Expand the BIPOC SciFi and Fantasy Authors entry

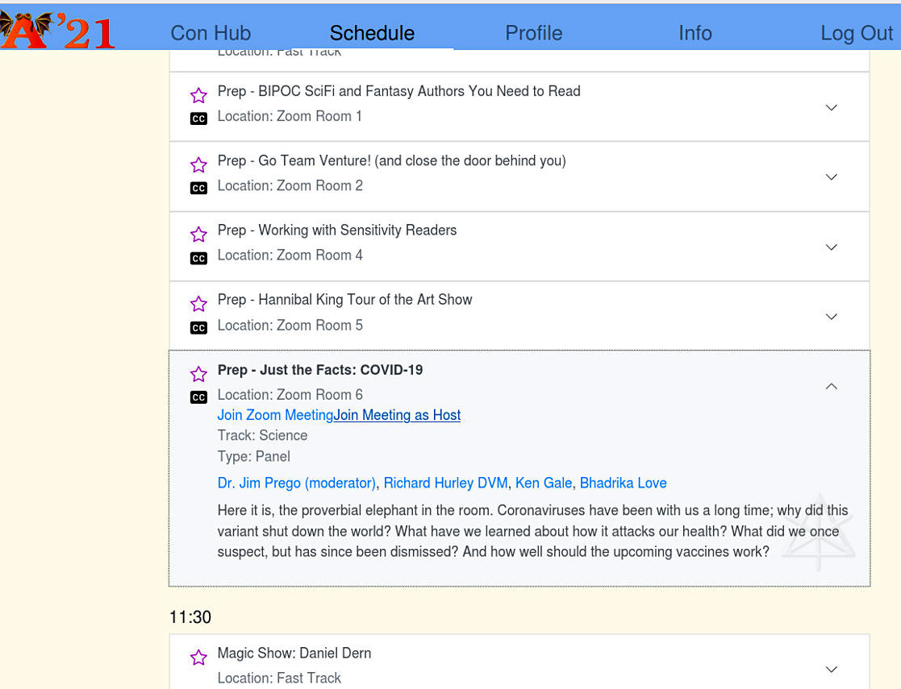[831, 107]
